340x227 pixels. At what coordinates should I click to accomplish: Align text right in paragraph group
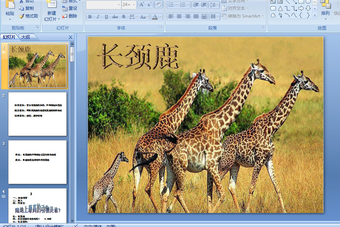pos(187,17)
